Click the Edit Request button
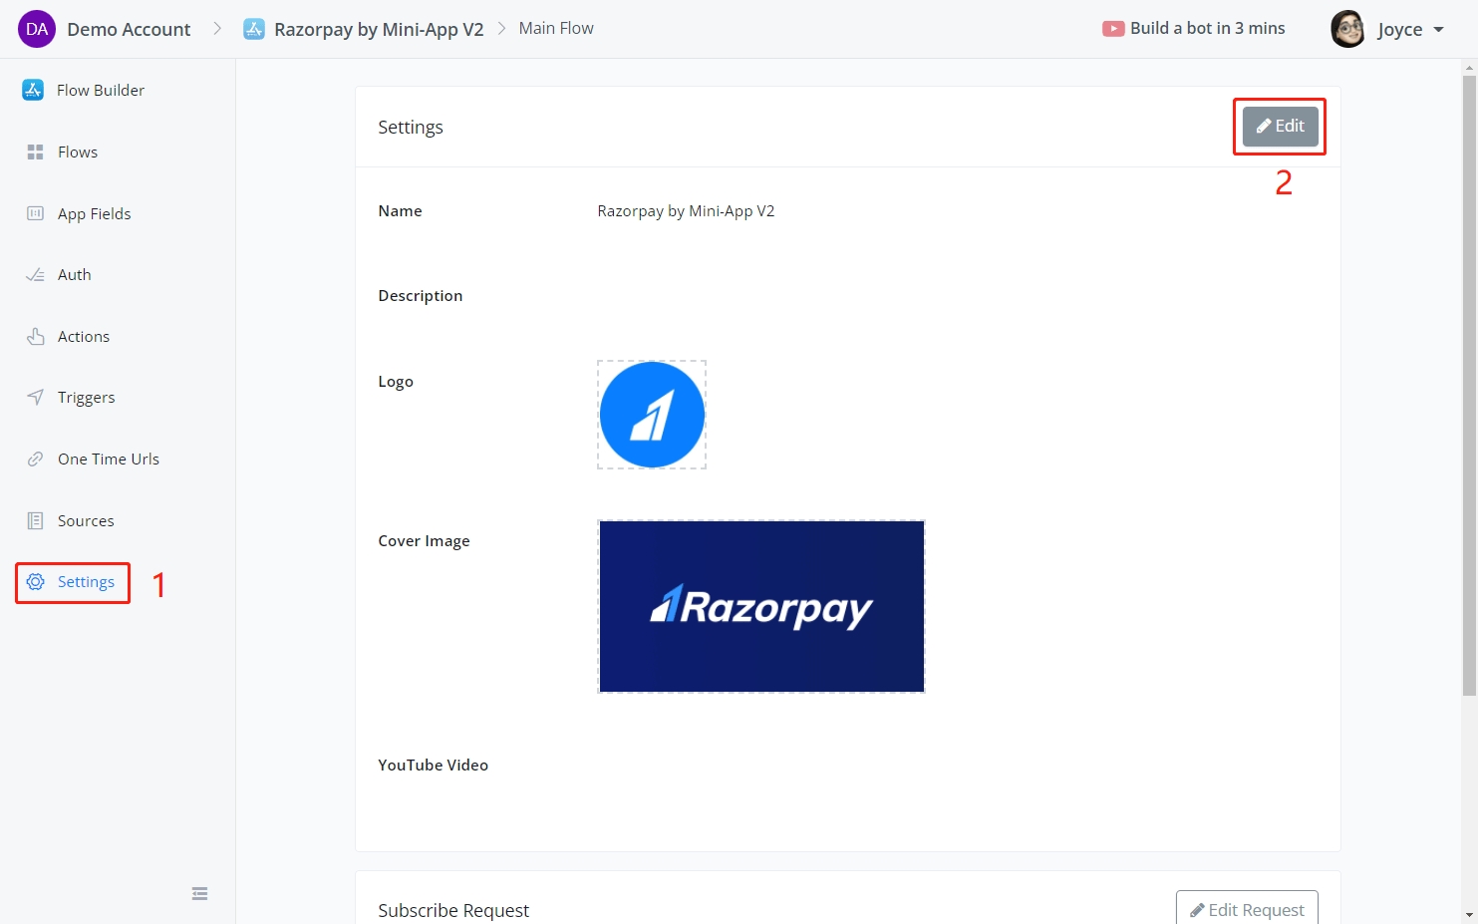 tap(1246, 909)
